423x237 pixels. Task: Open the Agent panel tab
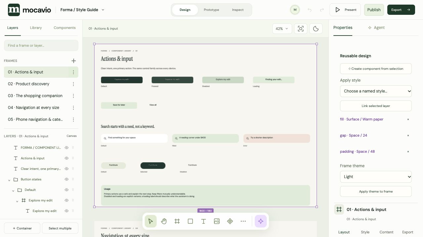(376, 28)
